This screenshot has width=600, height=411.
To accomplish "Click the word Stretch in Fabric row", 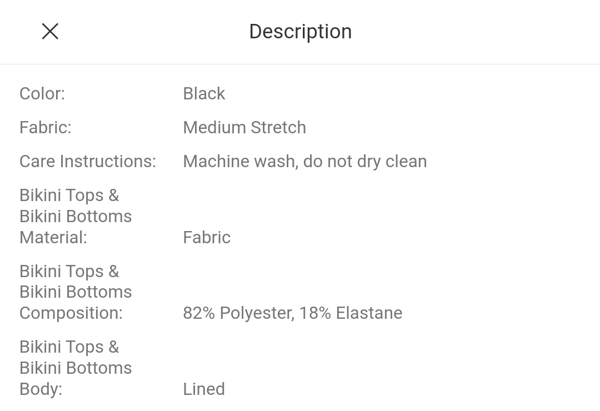I will click(278, 127).
